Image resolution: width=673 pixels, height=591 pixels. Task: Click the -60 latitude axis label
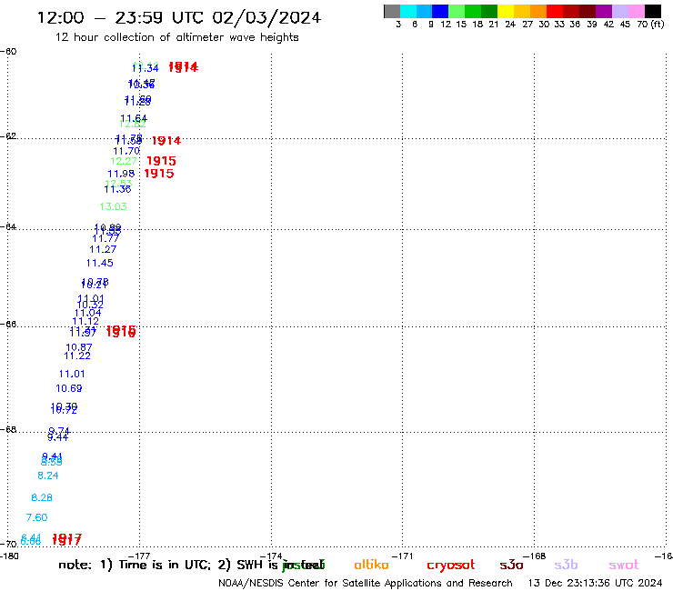click(8, 52)
